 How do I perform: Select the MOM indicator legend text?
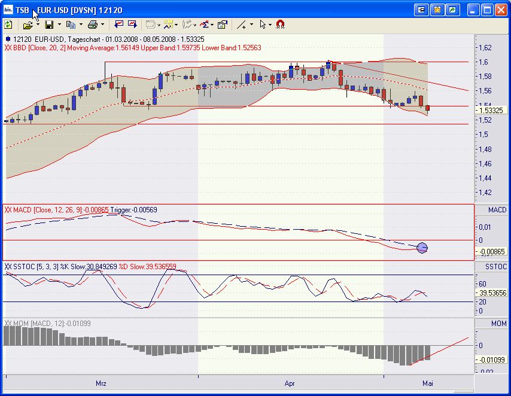pos(48,323)
